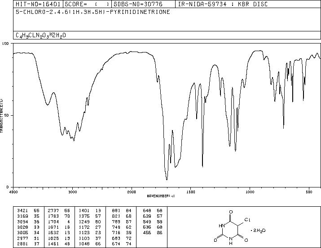Click the HIT-NO=16401 header field
This screenshot has width=321, height=248.
[x=38, y=4]
